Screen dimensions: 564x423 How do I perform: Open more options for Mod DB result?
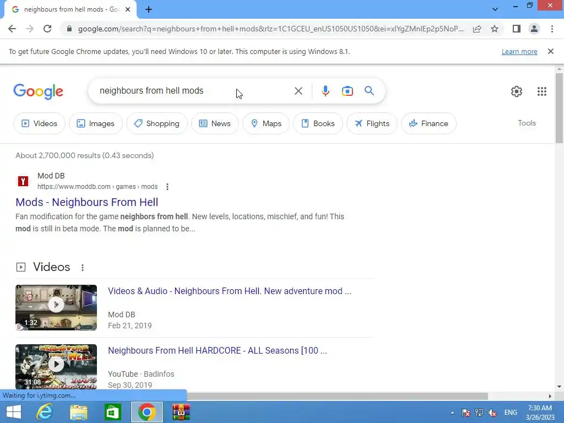click(x=167, y=187)
